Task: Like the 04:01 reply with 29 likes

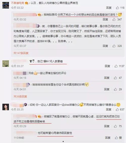Action: [115, 89]
